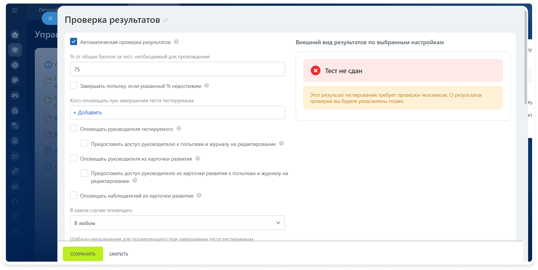This screenshot has height=270, width=538.
Task: Open the info tag icon in sidebar
Action: tap(15, 111)
